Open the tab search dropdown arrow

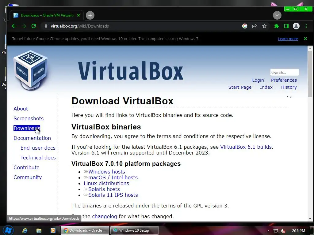click(x=277, y=15)
